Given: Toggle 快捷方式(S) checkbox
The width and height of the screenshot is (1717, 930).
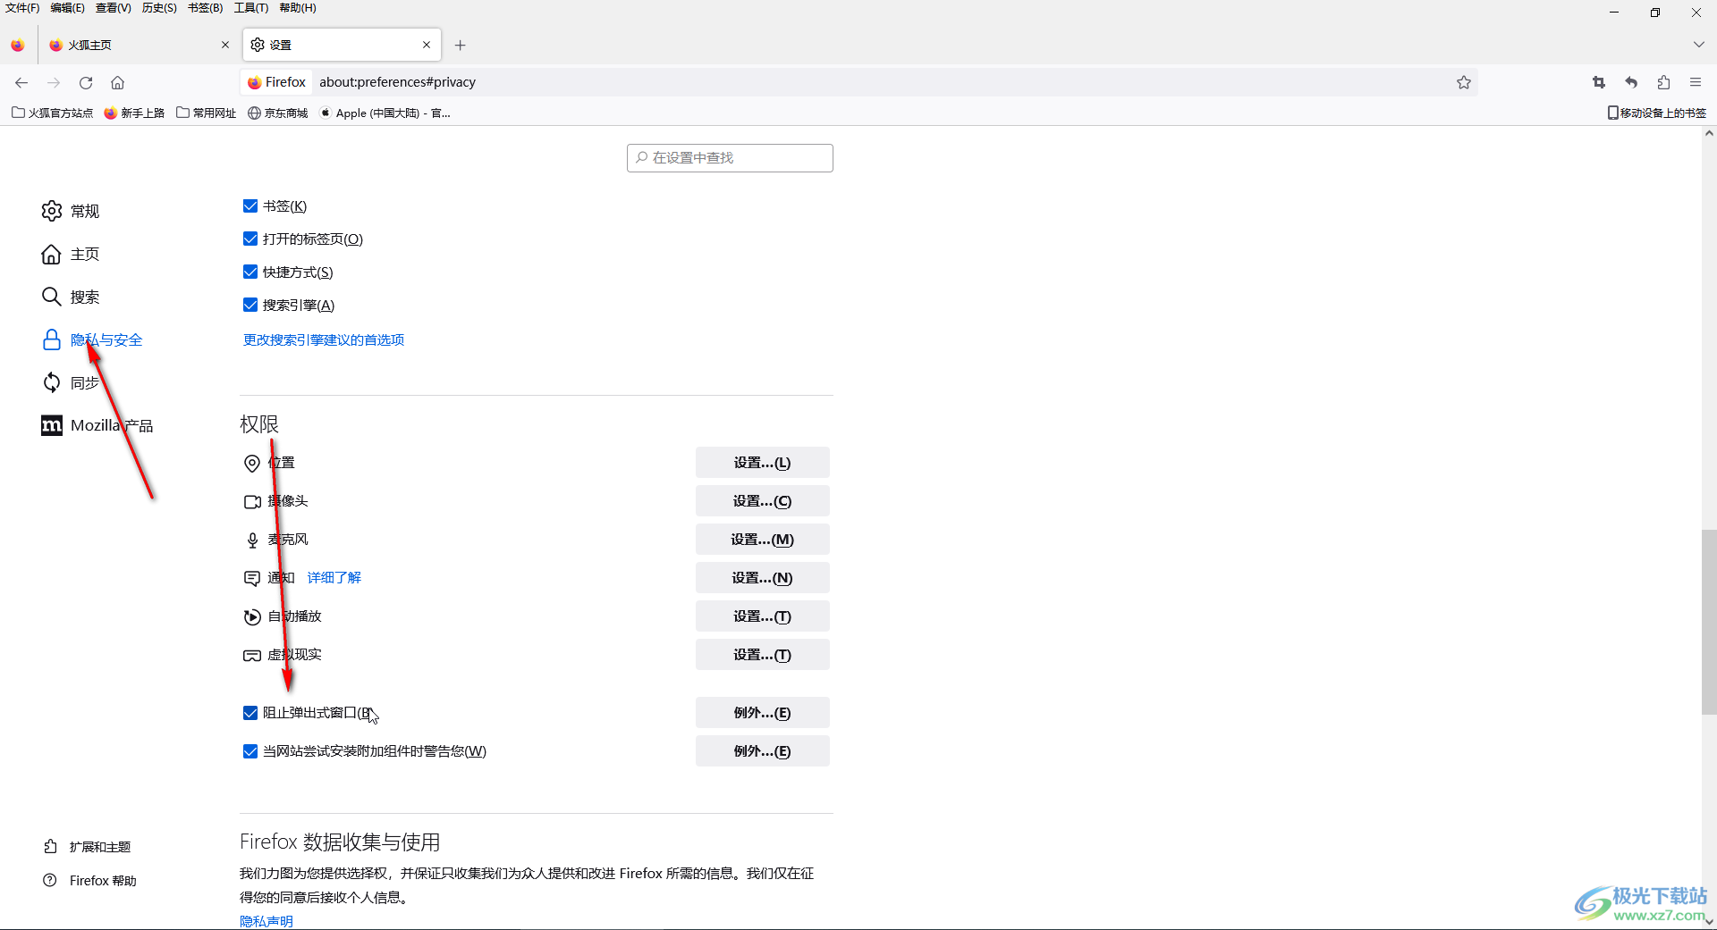Looking at the screenshot, I should [250, 272].
